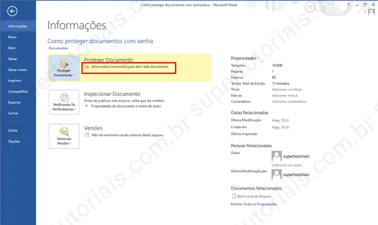Viewport: 378px width, 225px height.
Task: Expand the Proteger Documento dropdown button
Action: [x=64, y=68]
